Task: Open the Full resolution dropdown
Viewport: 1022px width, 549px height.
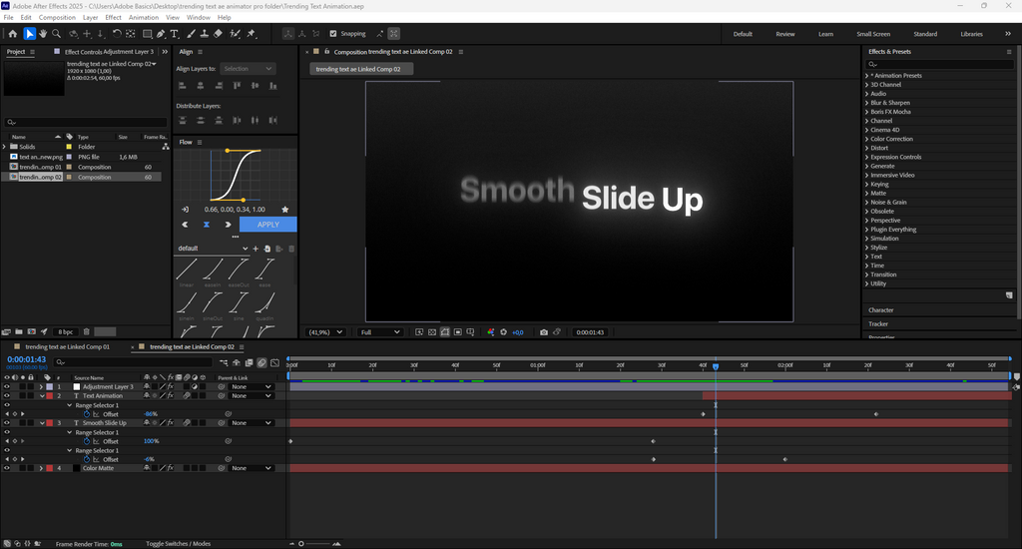Action: (x=381, y=332)
